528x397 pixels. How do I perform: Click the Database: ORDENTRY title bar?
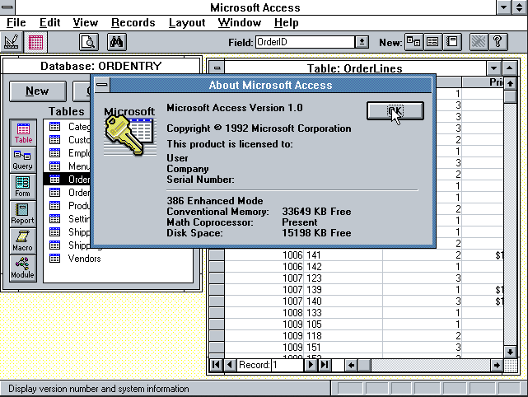(101, 66)
